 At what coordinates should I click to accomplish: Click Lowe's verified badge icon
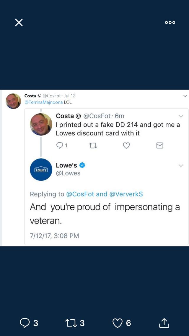[82, 165]
